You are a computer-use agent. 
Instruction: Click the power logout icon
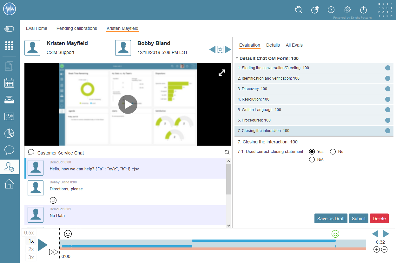pyautogui.click(x=363, y=10)
